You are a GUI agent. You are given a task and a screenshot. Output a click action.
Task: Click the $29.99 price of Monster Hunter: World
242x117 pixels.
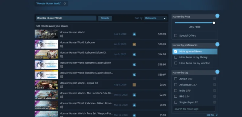(162, 34)
